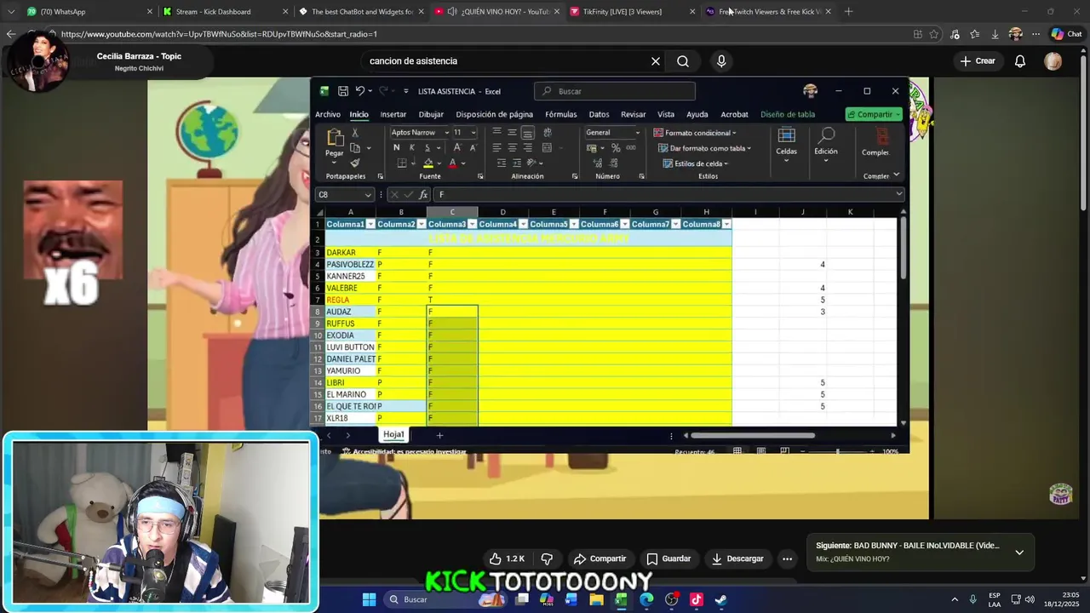The height and width of the screenshot is (613, 1090).
Task: Open Estilos de celda menu
Action: (x=696, y=163)
